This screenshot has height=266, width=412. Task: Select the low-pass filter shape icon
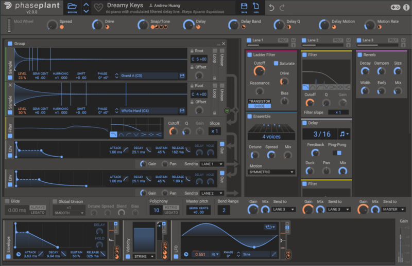113,135
